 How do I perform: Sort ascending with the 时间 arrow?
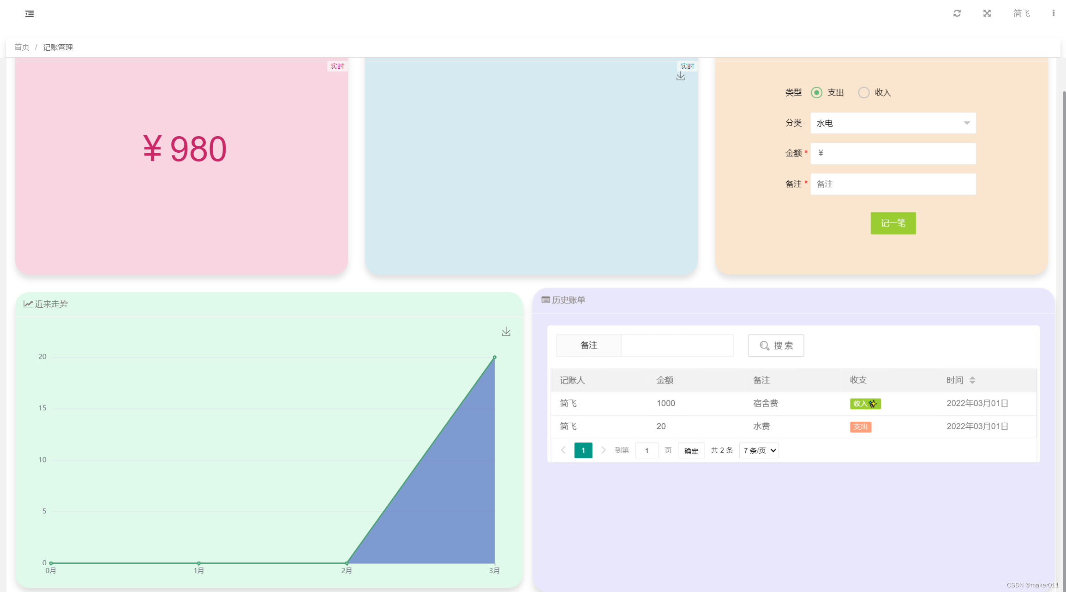pyautogui.click(x=972, y=377)
